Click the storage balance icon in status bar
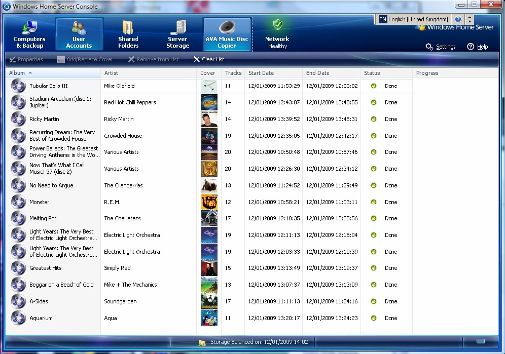This screenshot has width=505, height=354. pyautogui.click(x=202, y=342)
